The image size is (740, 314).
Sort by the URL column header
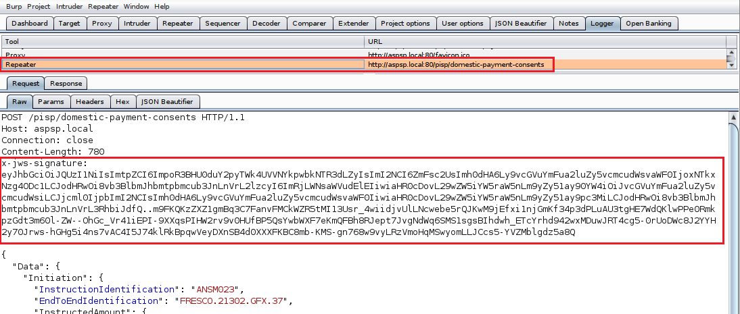point(545,42)
